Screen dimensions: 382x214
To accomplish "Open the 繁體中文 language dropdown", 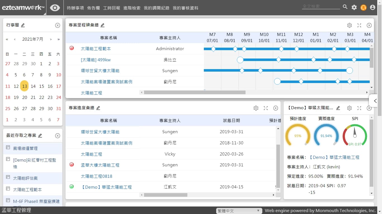I will click(239, 211).
